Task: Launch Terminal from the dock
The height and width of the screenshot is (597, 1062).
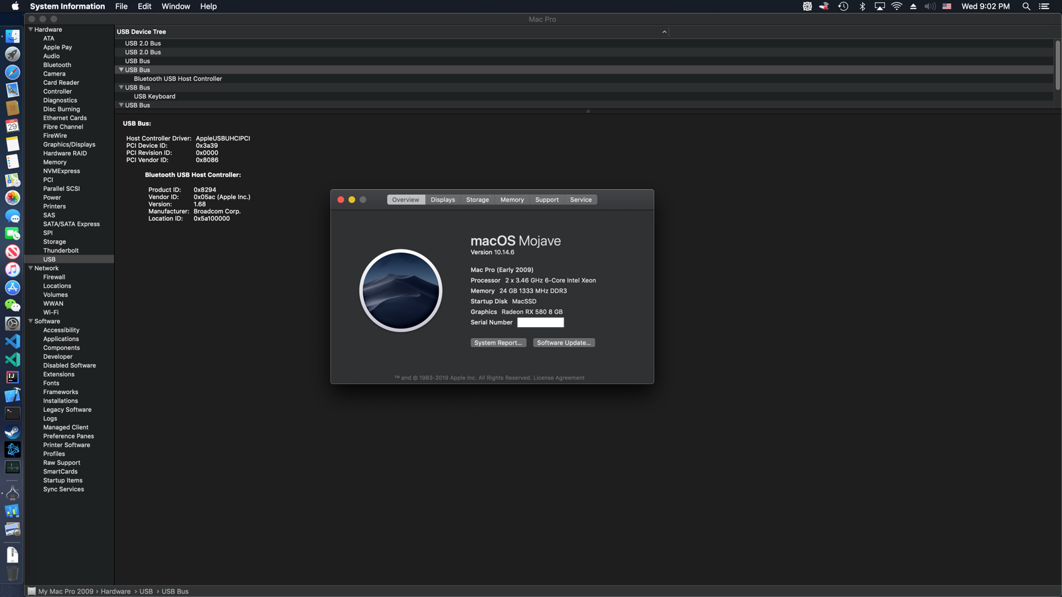Action: [x=13, y=413]
